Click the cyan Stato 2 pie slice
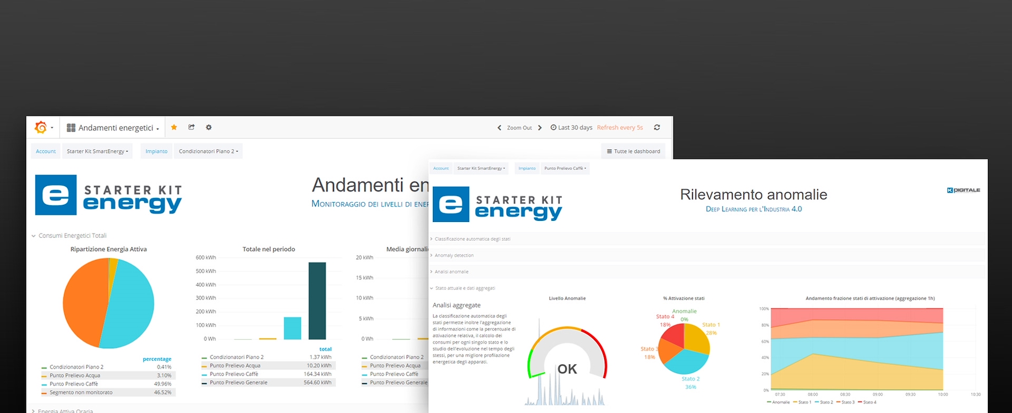 pos(685,361)
